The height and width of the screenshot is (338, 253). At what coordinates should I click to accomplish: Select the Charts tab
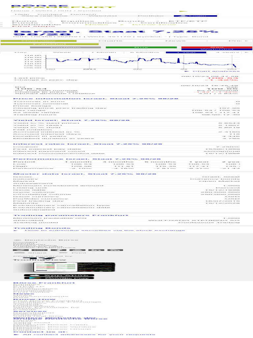click(x=110, y=41)
